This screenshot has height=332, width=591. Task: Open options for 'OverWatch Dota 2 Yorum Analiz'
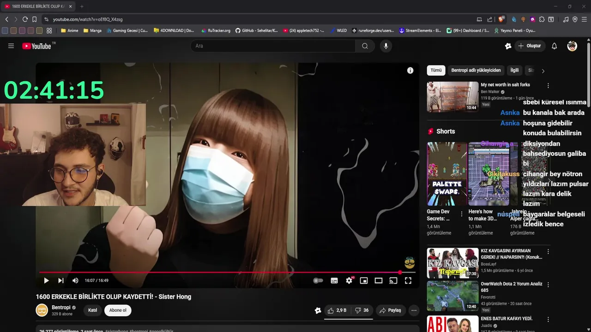pyautogui.click(x=548, y=285)
